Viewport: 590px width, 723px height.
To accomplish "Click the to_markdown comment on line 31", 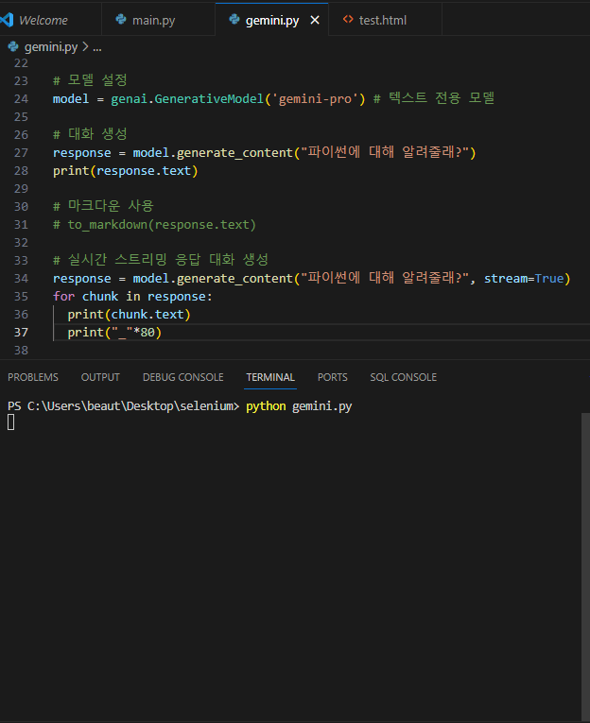I will (x=154, y=225).
